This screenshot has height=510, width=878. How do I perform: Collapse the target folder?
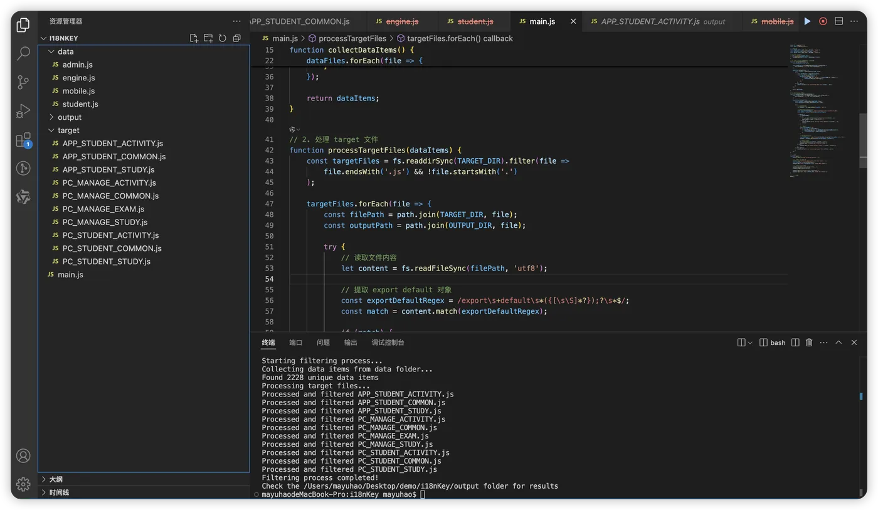pos(68,130)
